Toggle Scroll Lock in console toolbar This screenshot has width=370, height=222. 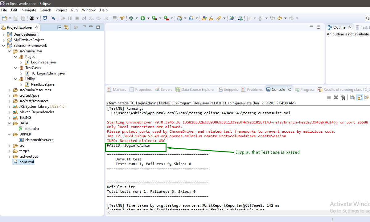click(360, 97)
